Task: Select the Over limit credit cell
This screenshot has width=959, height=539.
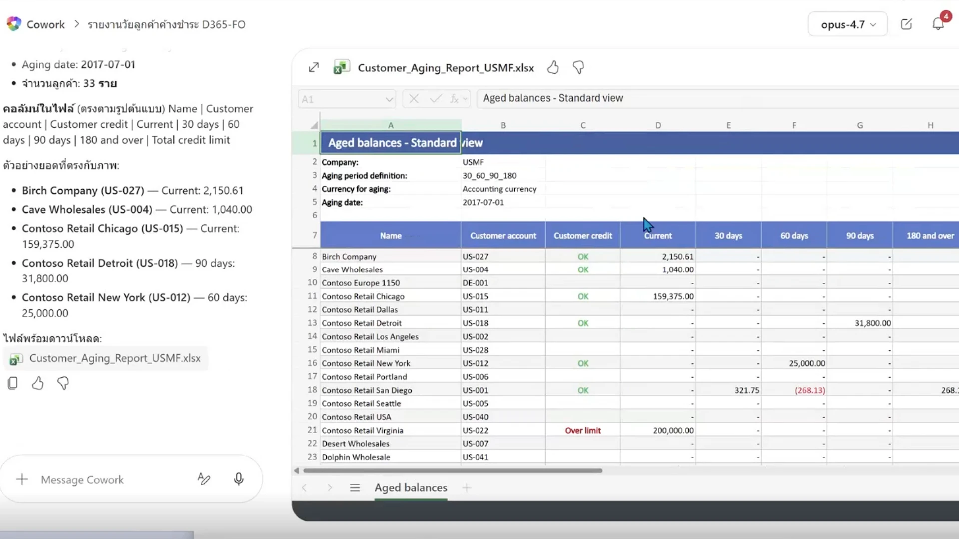Action: point(583,430)
